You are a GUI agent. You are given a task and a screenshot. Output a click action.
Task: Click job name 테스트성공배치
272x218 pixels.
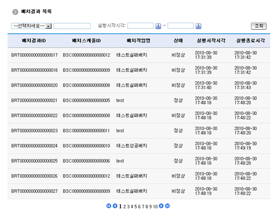(132, 146)
